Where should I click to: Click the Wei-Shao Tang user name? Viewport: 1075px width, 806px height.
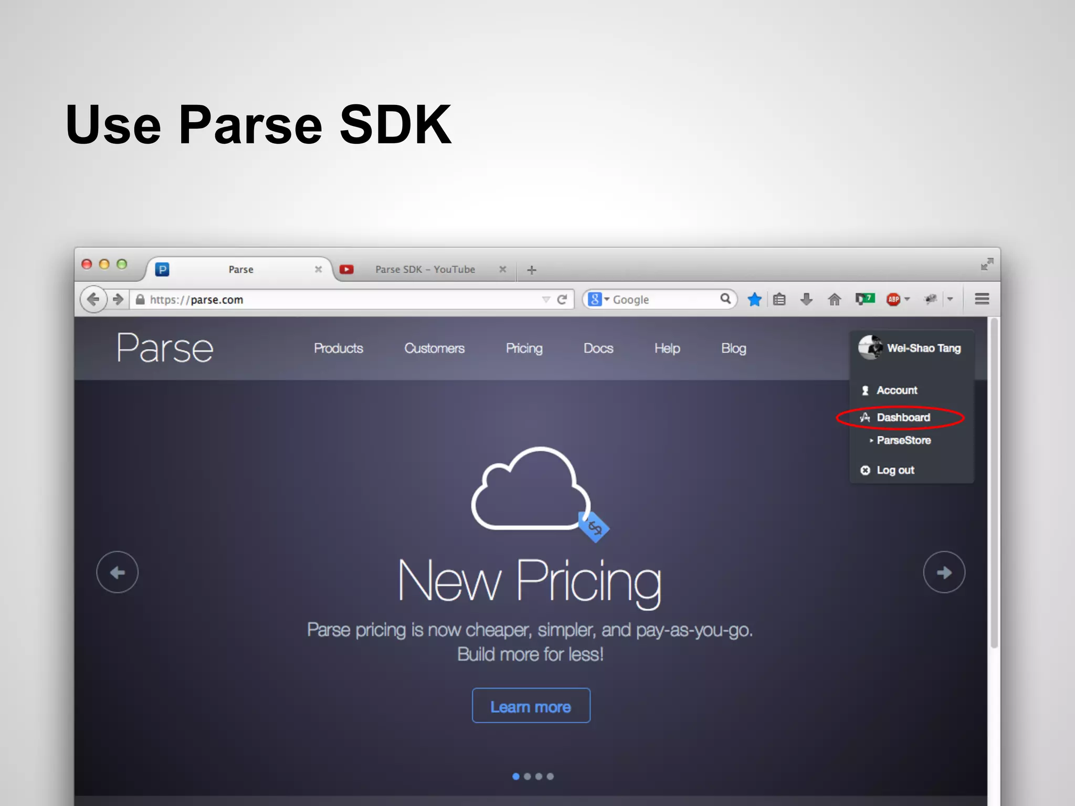point(924,348)
